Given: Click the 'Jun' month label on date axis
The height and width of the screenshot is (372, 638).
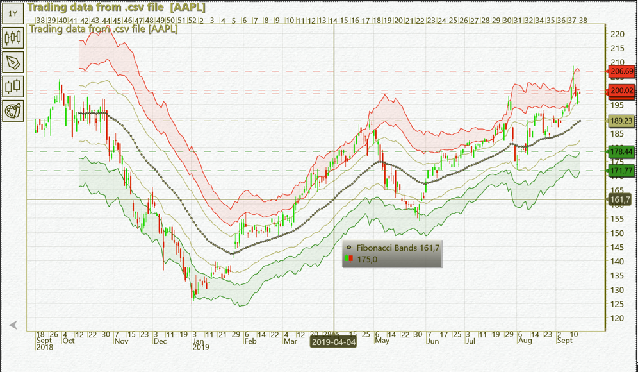Looking at the screenshot, I should click(433, 341).
